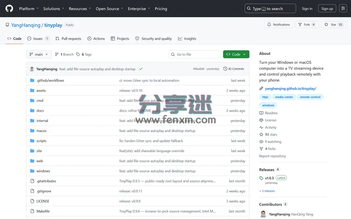351x219 pixels.
Task: Visit yanghanqing.github.io/tinyplay/ link
Action: [x=290, y=89]
